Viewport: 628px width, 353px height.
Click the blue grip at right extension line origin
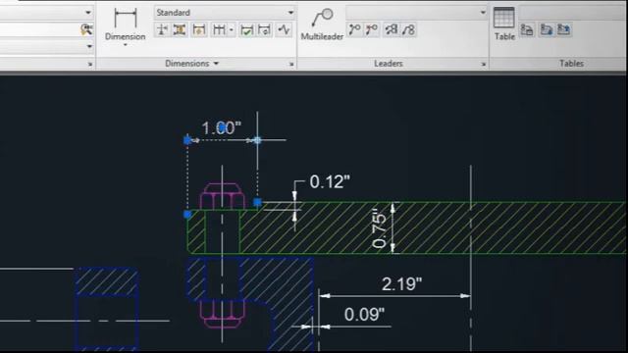tap(257, 203)
